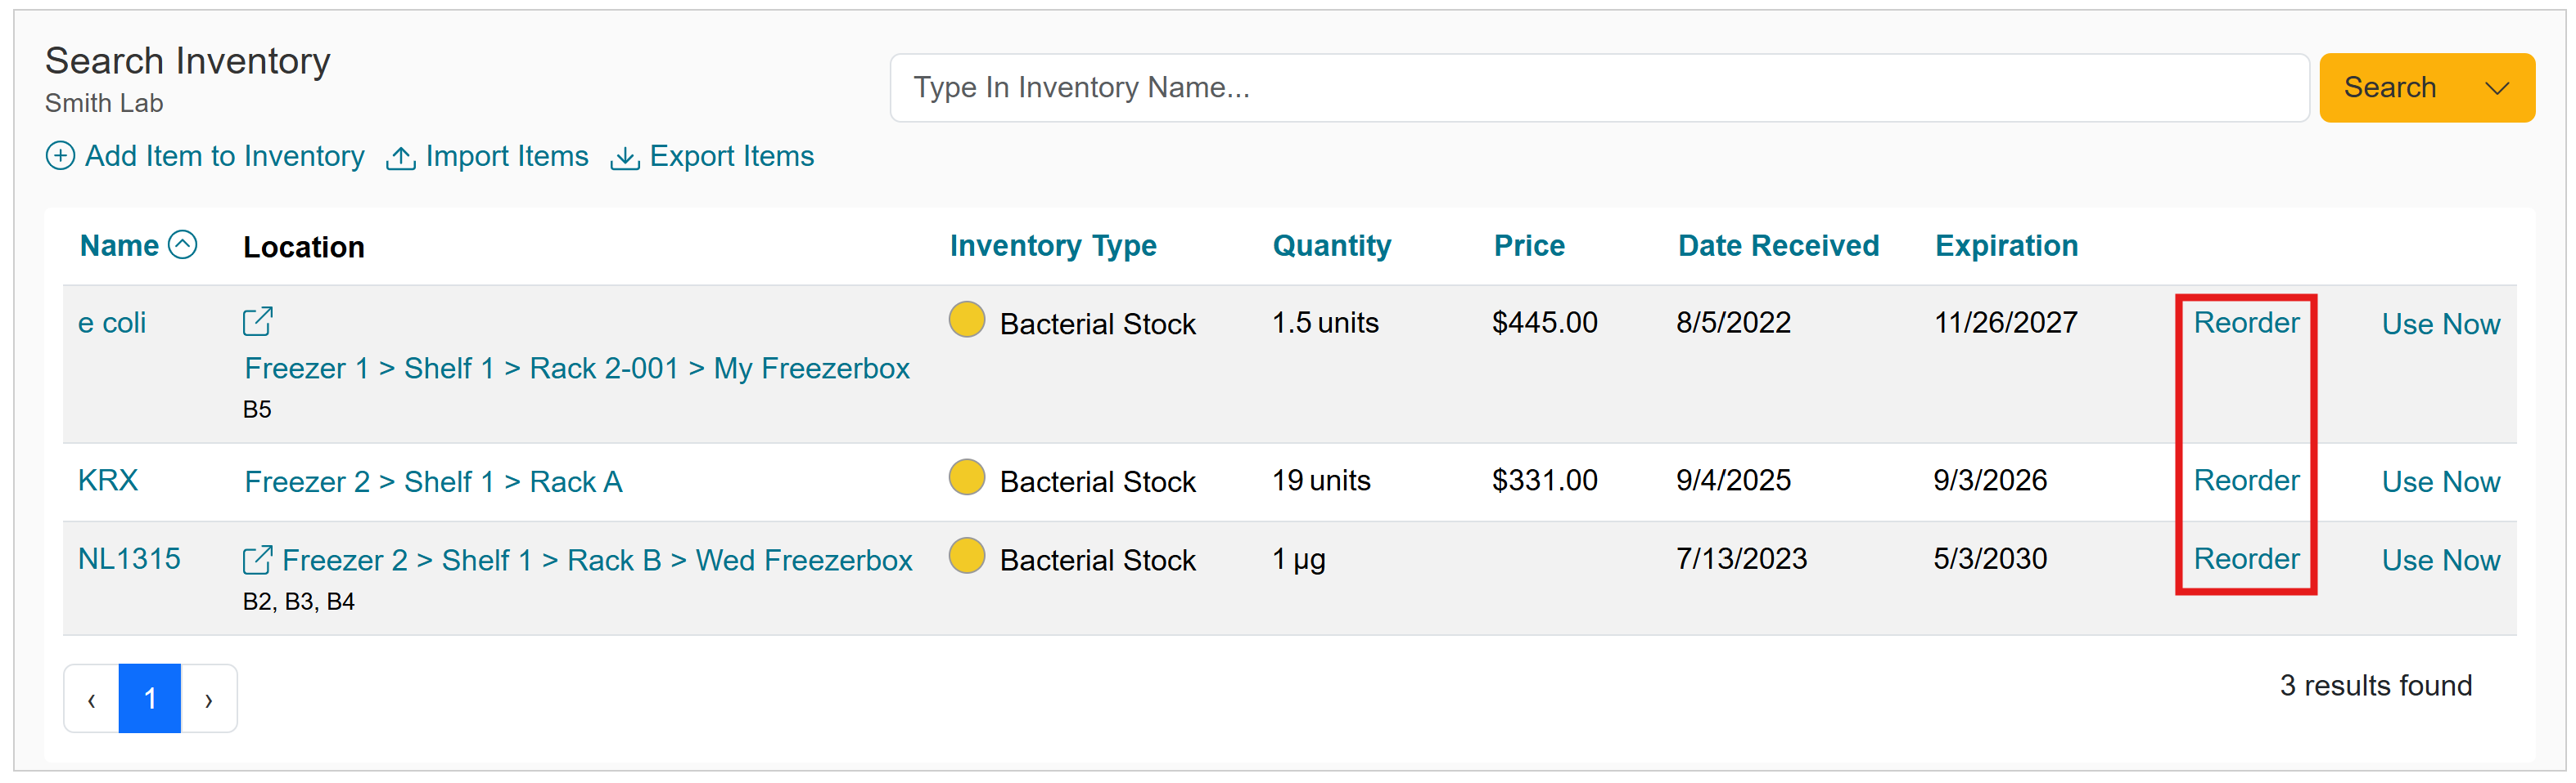Open the NL1315 item name link
Screen dimensions: 2576x783
129,558
